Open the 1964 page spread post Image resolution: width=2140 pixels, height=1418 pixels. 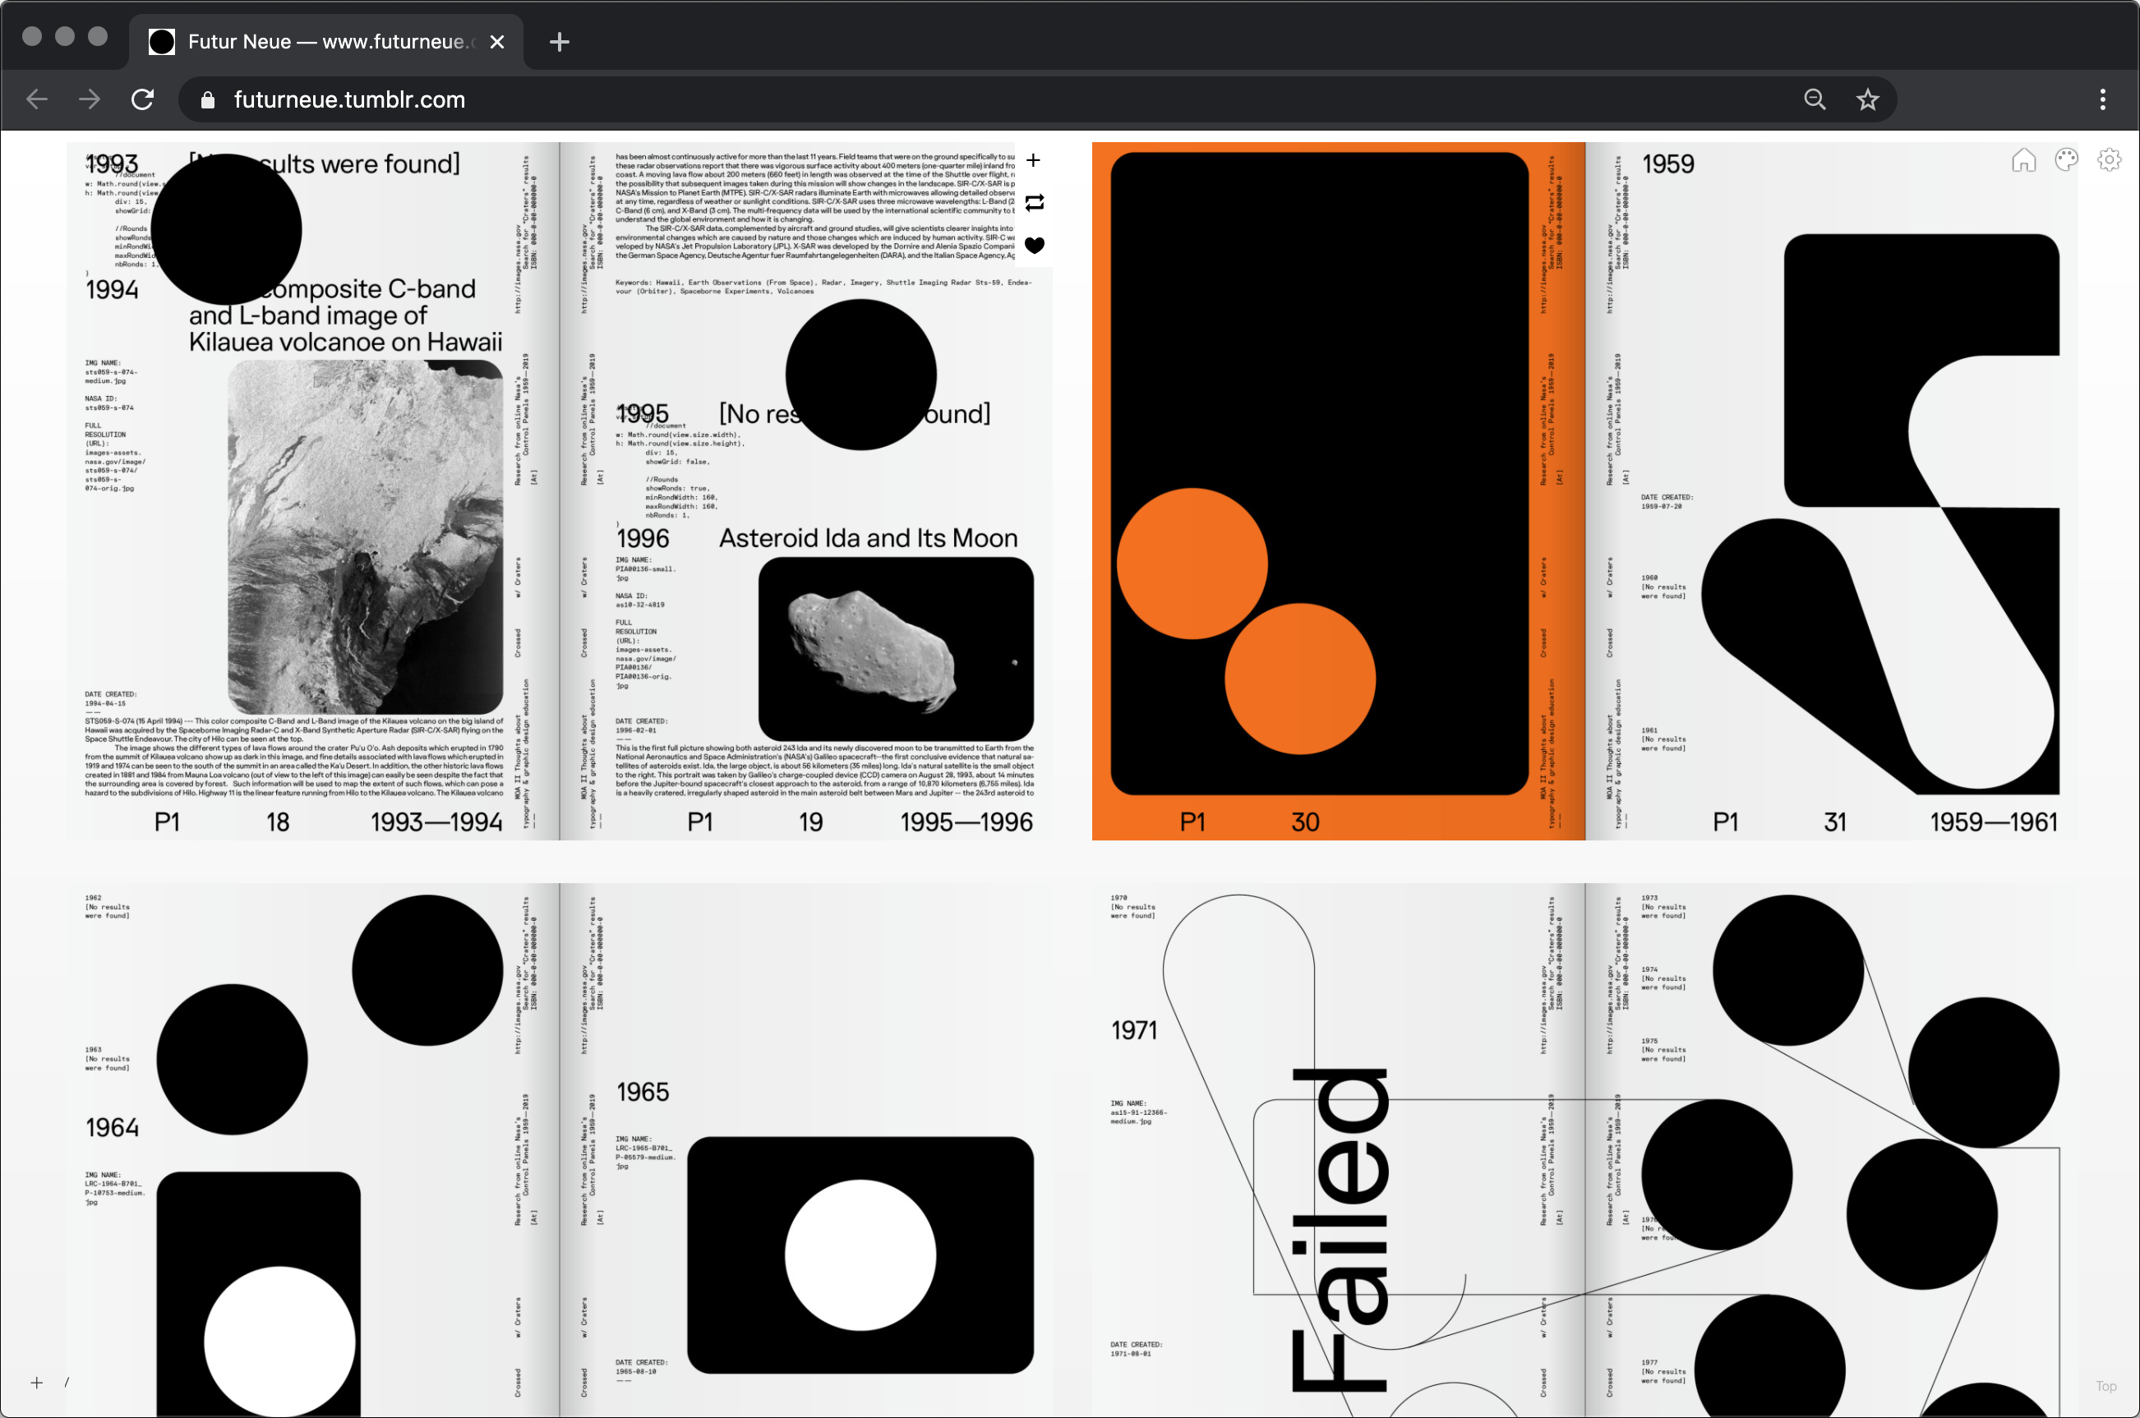[312, 1150]
